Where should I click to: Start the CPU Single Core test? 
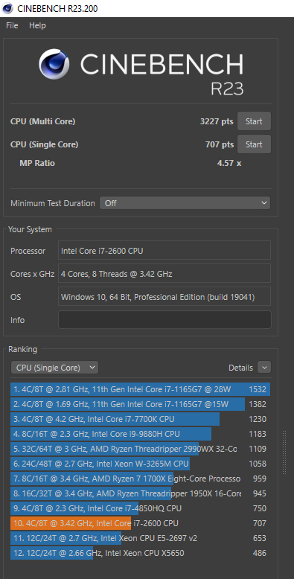[x=254, y=144]
